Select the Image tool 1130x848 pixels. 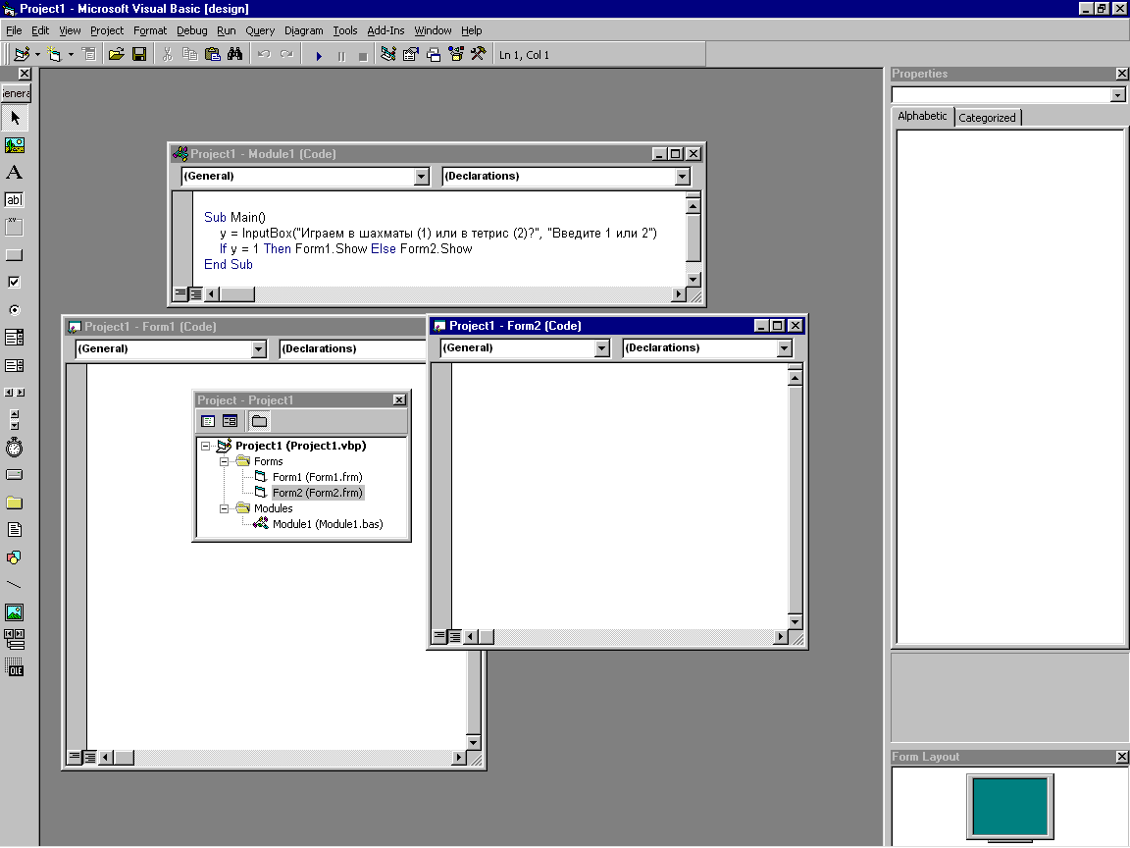click(15, 612)
